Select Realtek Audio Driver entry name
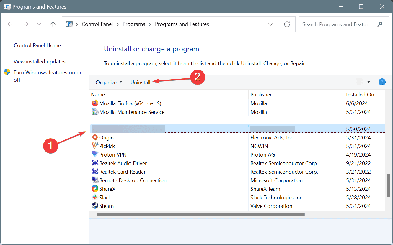Screen dimensions: 393x245 tap(123, 163)
